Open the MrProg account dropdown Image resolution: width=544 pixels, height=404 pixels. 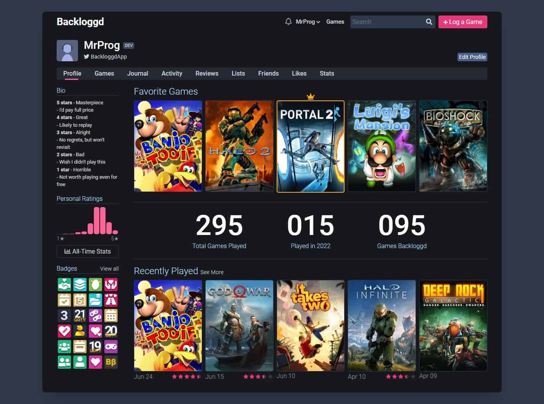306,22
